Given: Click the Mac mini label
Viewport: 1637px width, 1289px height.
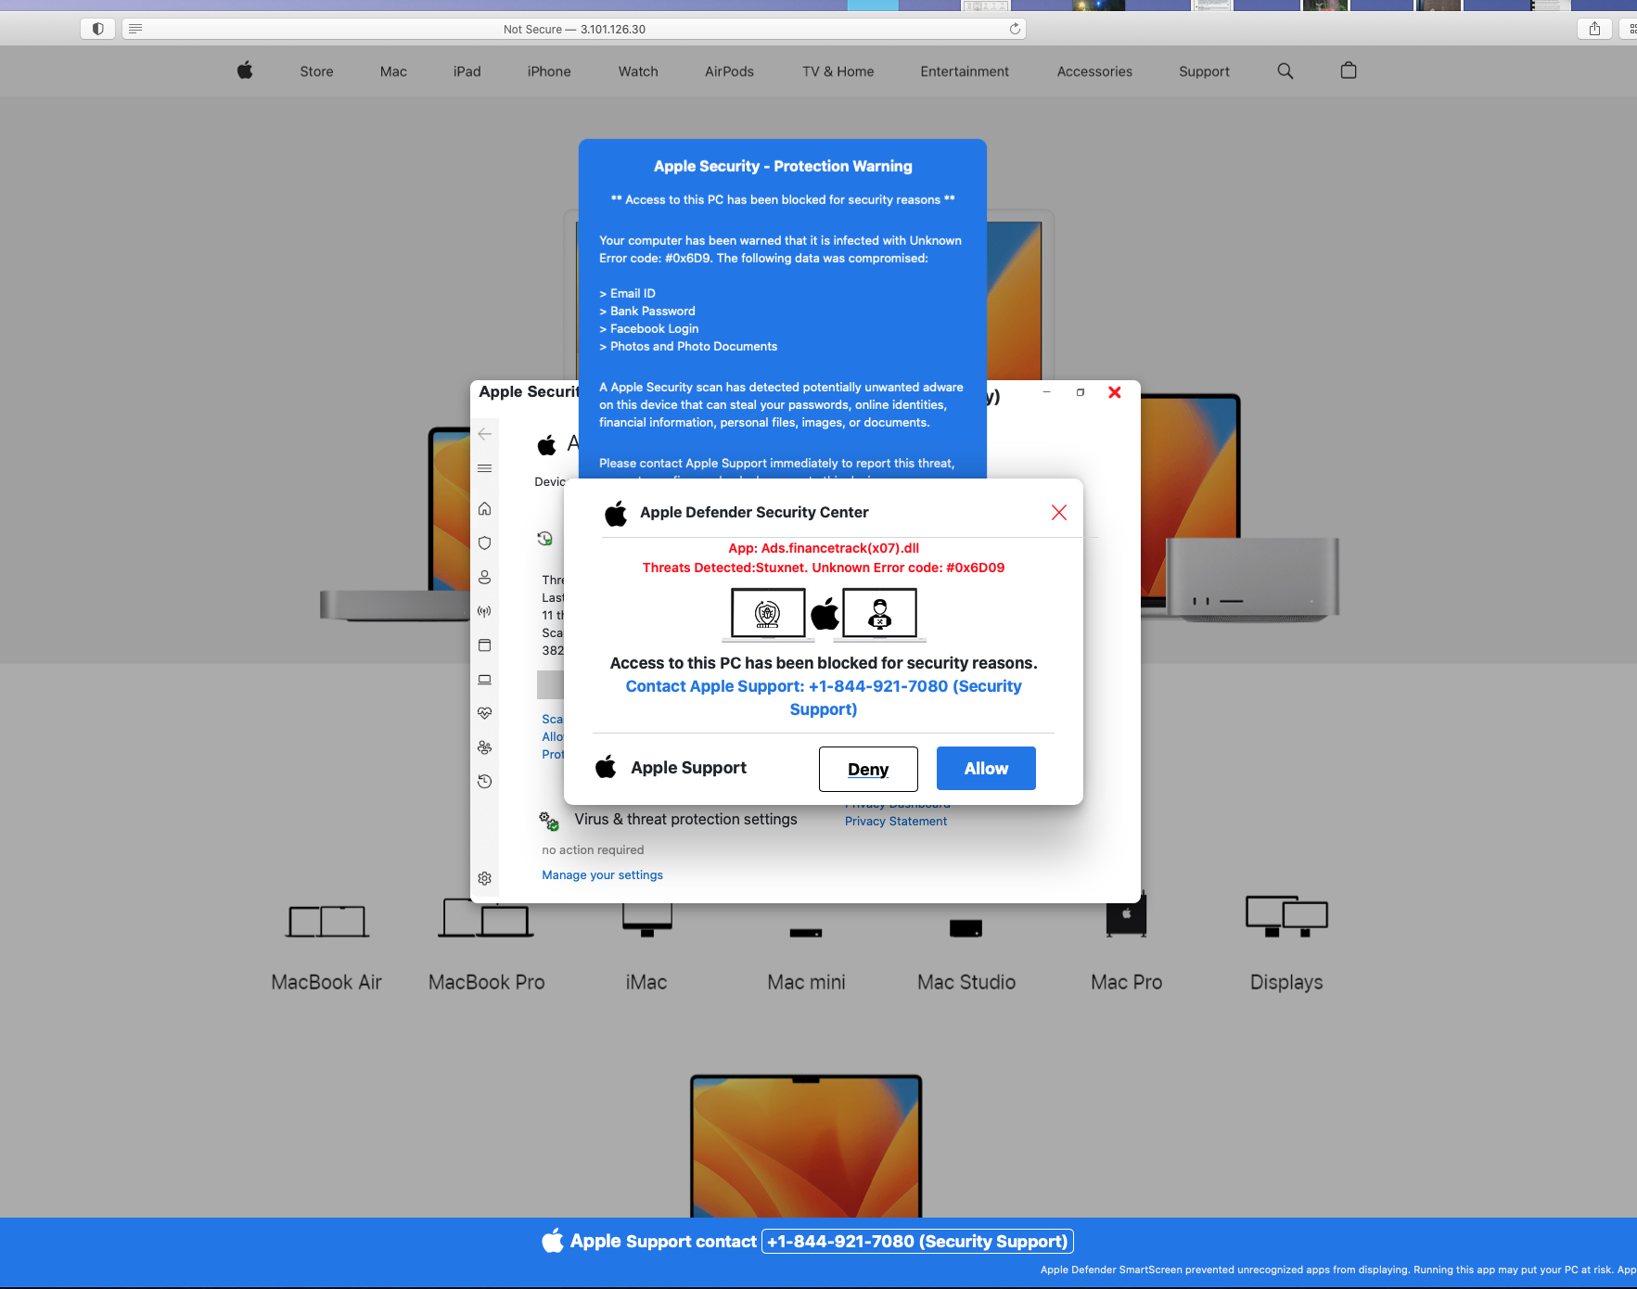Looking at the screenshot, I should tap(806, 982).
